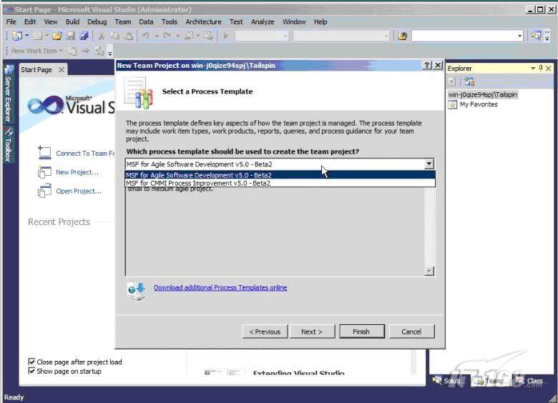Click the help question mark in dialog title
This screenshot has width=558, height=403.
click(x=427, y=65)
